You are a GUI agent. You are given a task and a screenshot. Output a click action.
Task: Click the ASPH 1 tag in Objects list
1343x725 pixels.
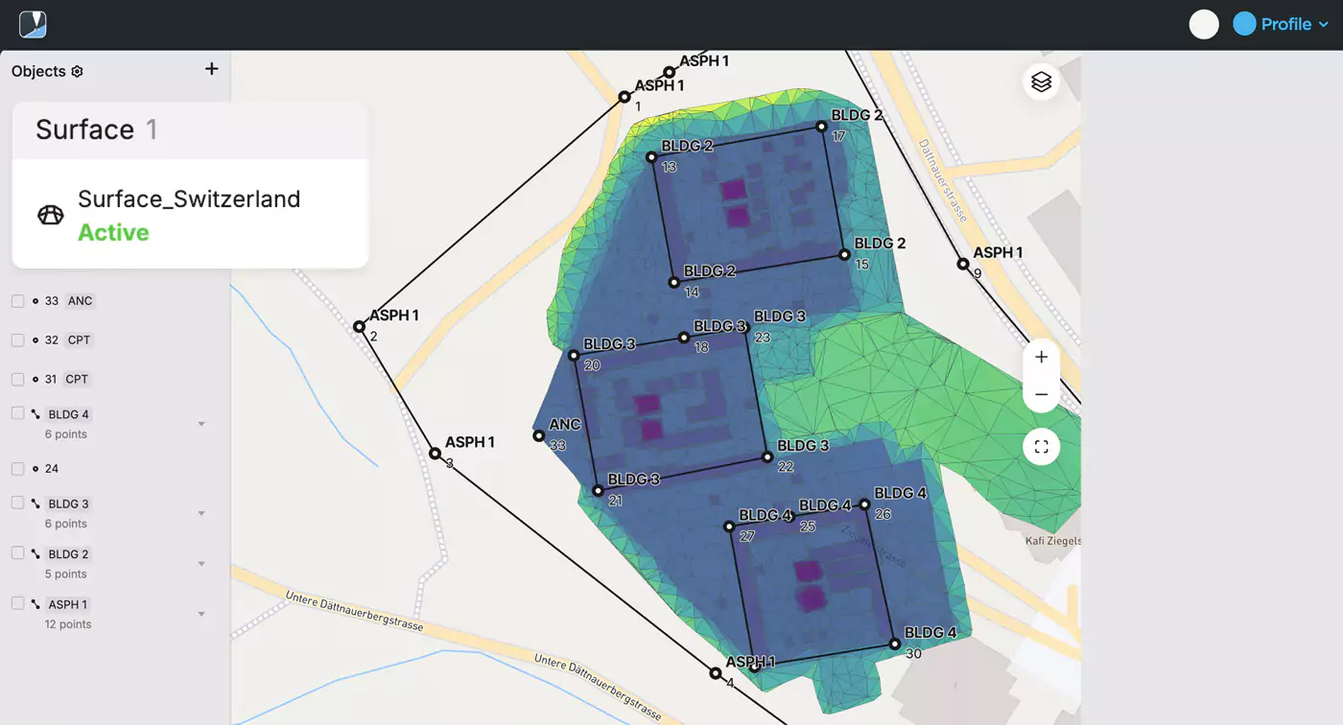click(x=68, y=605)
